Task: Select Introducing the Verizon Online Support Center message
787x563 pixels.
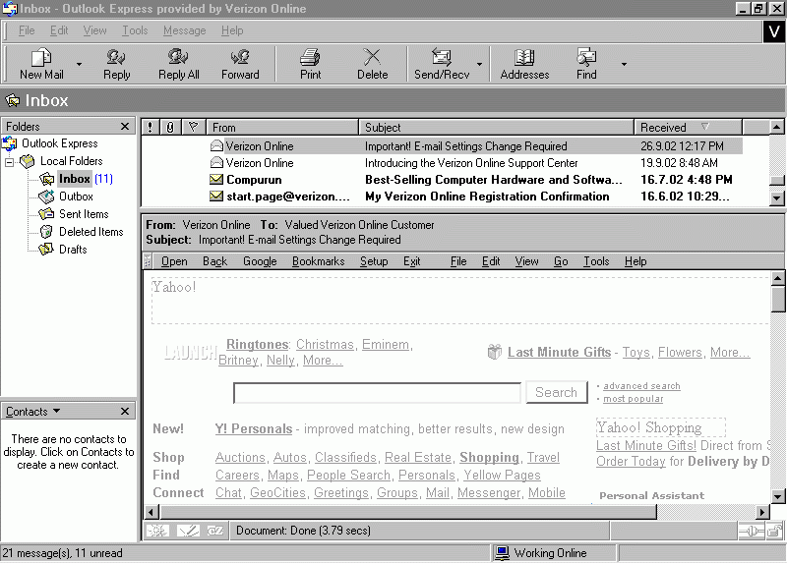Action: pyautogui.click(x=442, y=163)
